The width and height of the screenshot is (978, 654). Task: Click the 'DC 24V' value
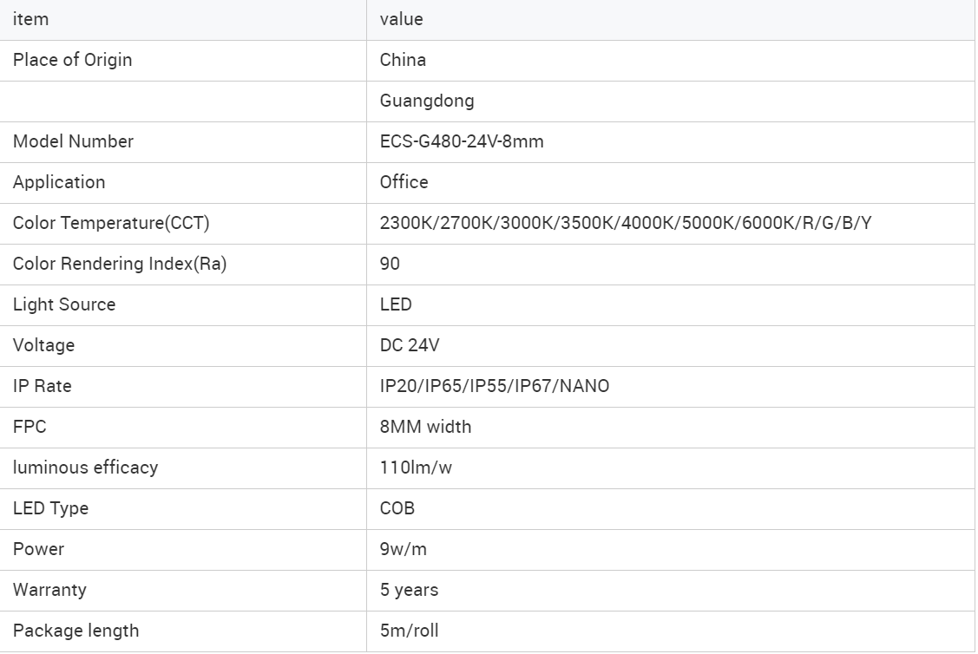click(410, 345)
